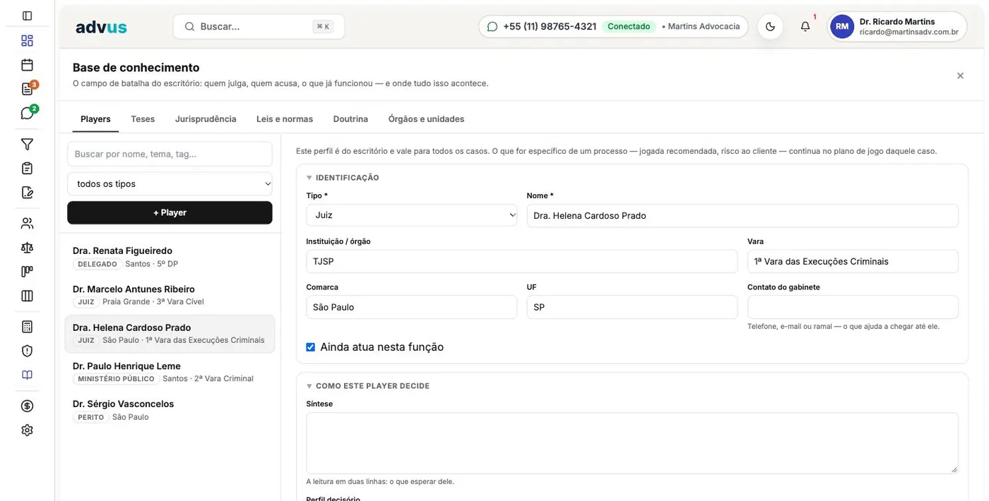This screenshot has height=501, width=989.
Task: Click the Síntese text area
Action: (x=632, y=443)
